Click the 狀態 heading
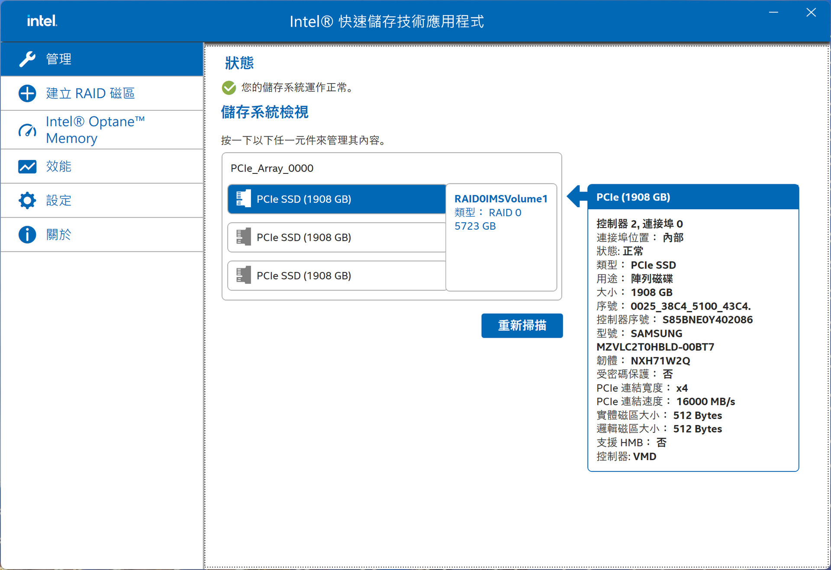Image resolution: width=831 pixels, height=570 pixels. [239, 63]
